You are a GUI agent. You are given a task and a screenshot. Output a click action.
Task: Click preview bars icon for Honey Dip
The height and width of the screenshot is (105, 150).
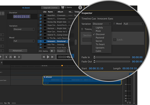(x=41, y=22)
